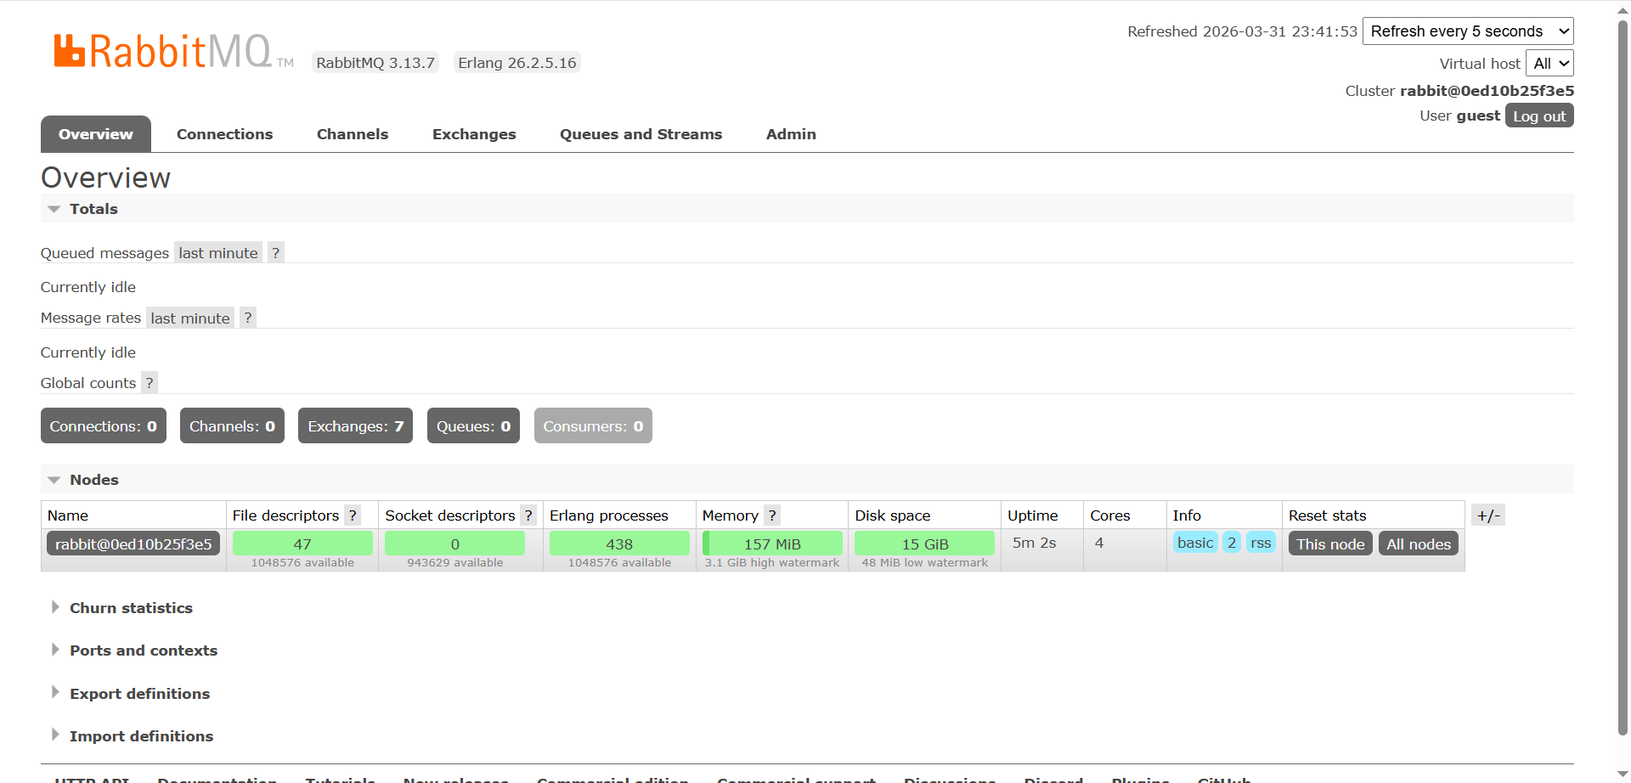The height and width of the screenshot is (783, 1631).
Task: Open the Virtual host selector
Action: [1549, 64]
